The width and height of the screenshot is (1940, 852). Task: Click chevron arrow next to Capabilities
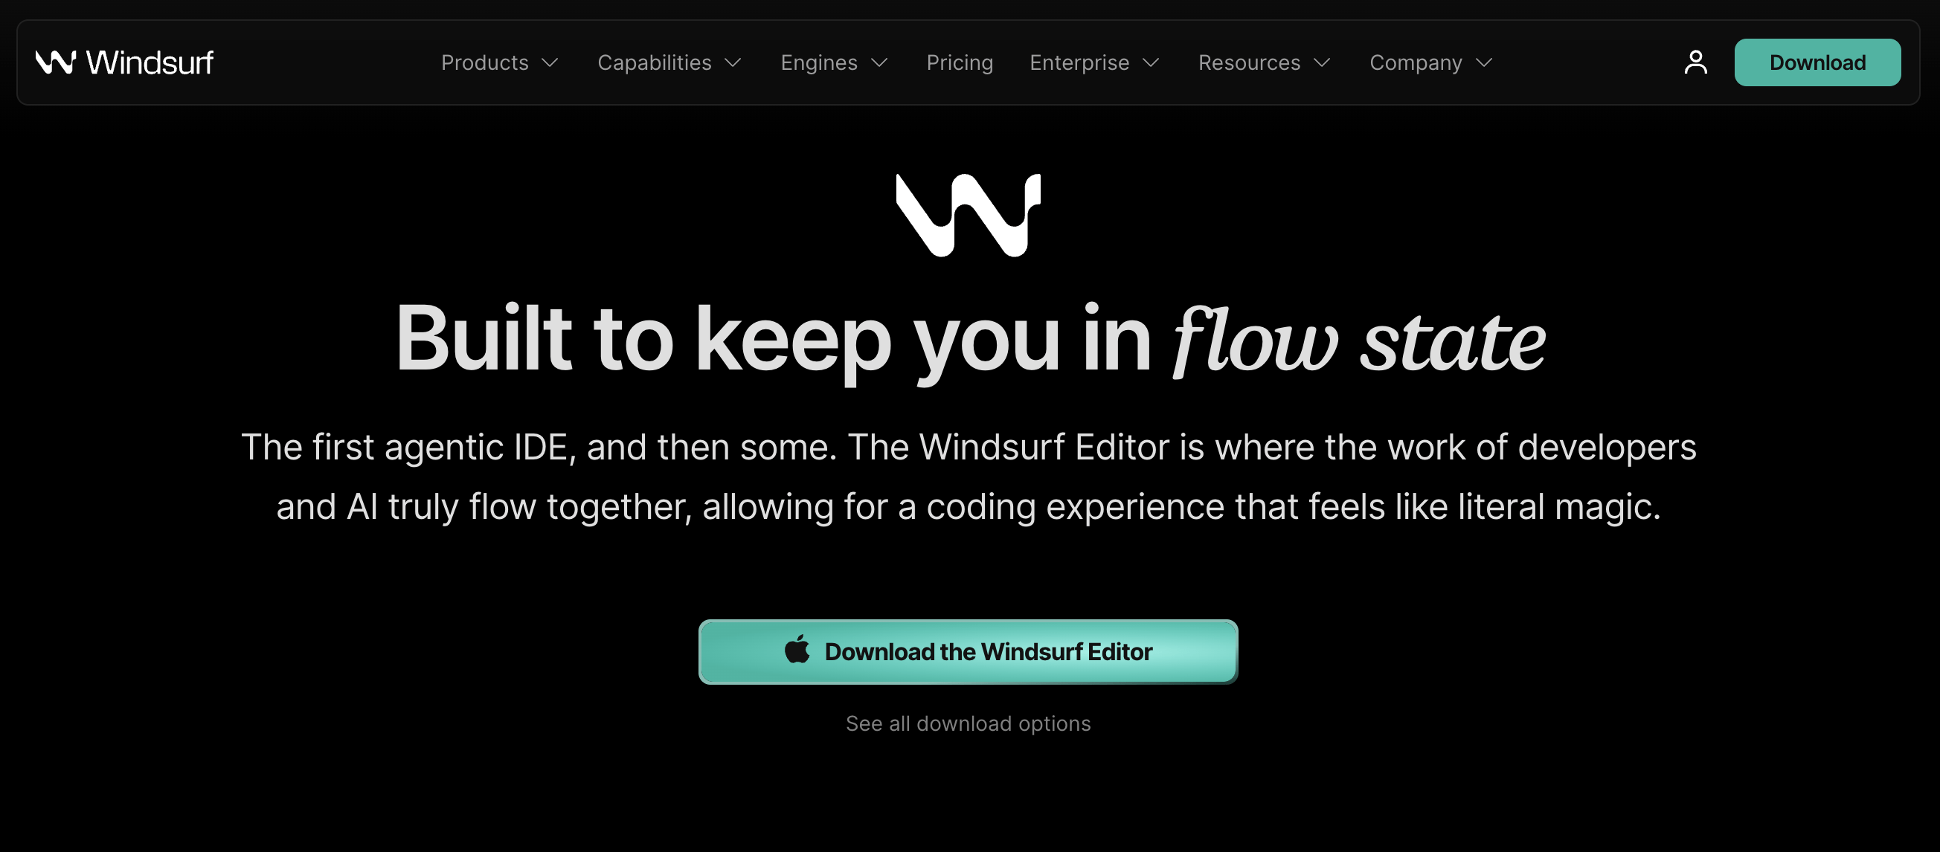tap(733, 63)
